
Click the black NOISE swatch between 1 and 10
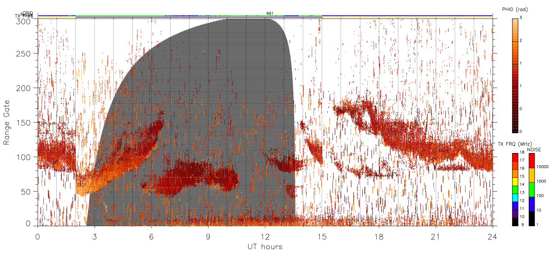tap(532, 219)
